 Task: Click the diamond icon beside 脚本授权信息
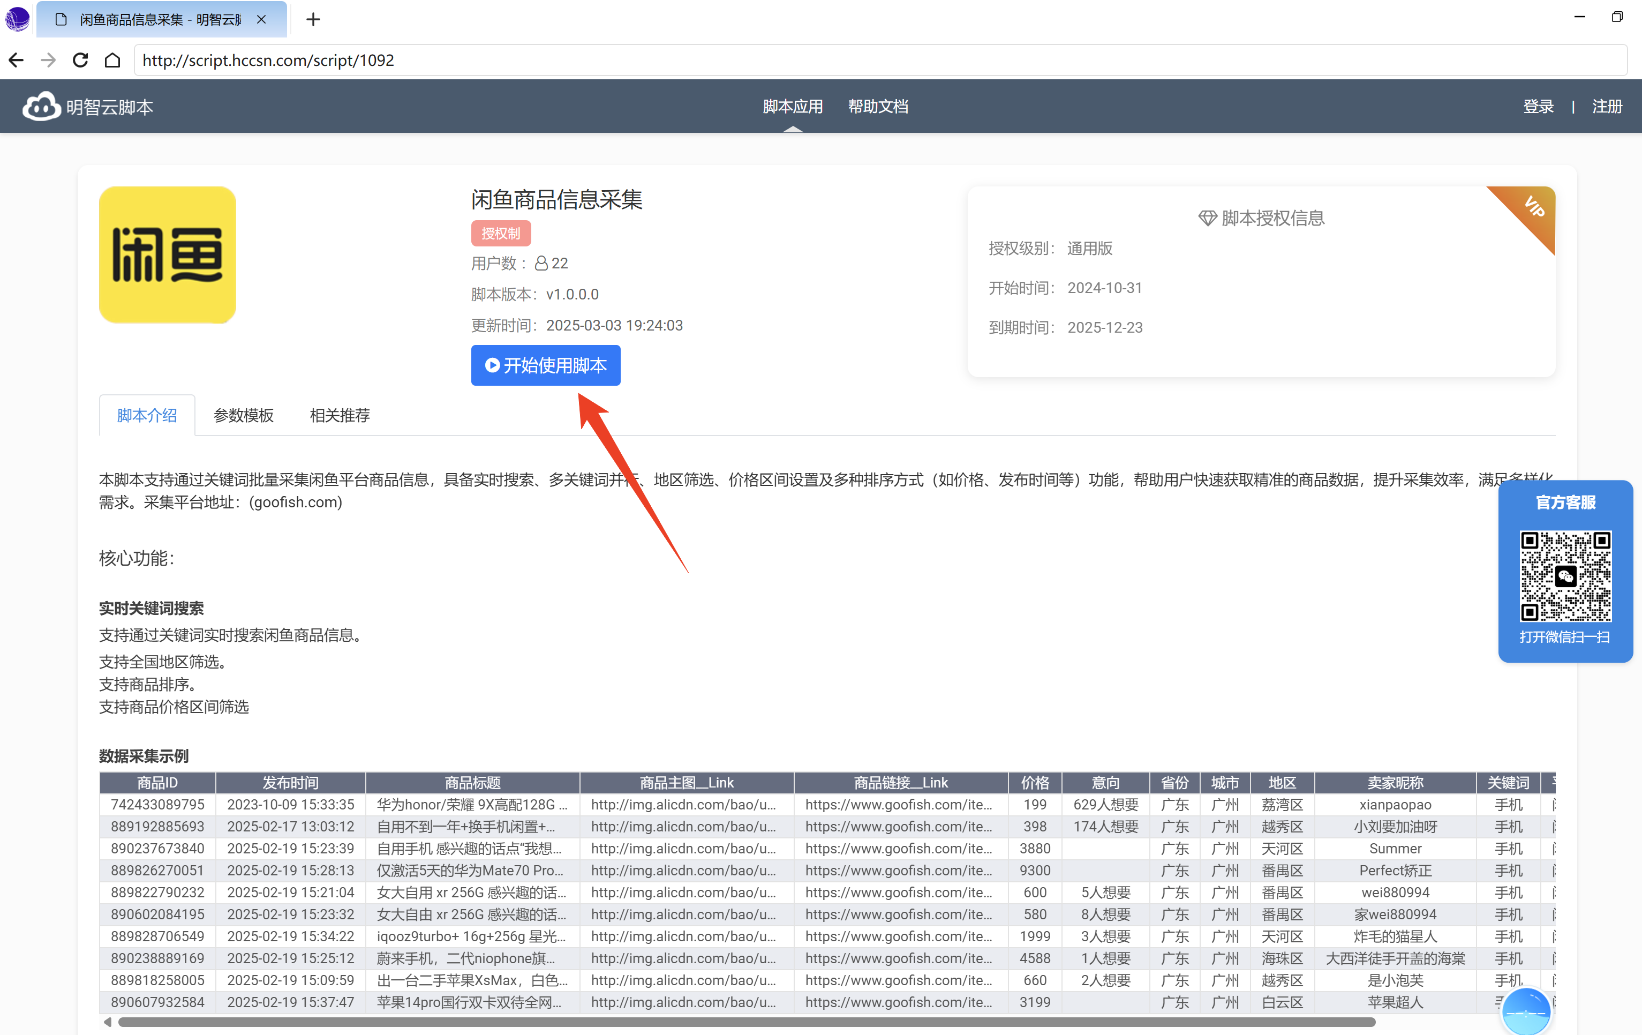coord(1207,219)
